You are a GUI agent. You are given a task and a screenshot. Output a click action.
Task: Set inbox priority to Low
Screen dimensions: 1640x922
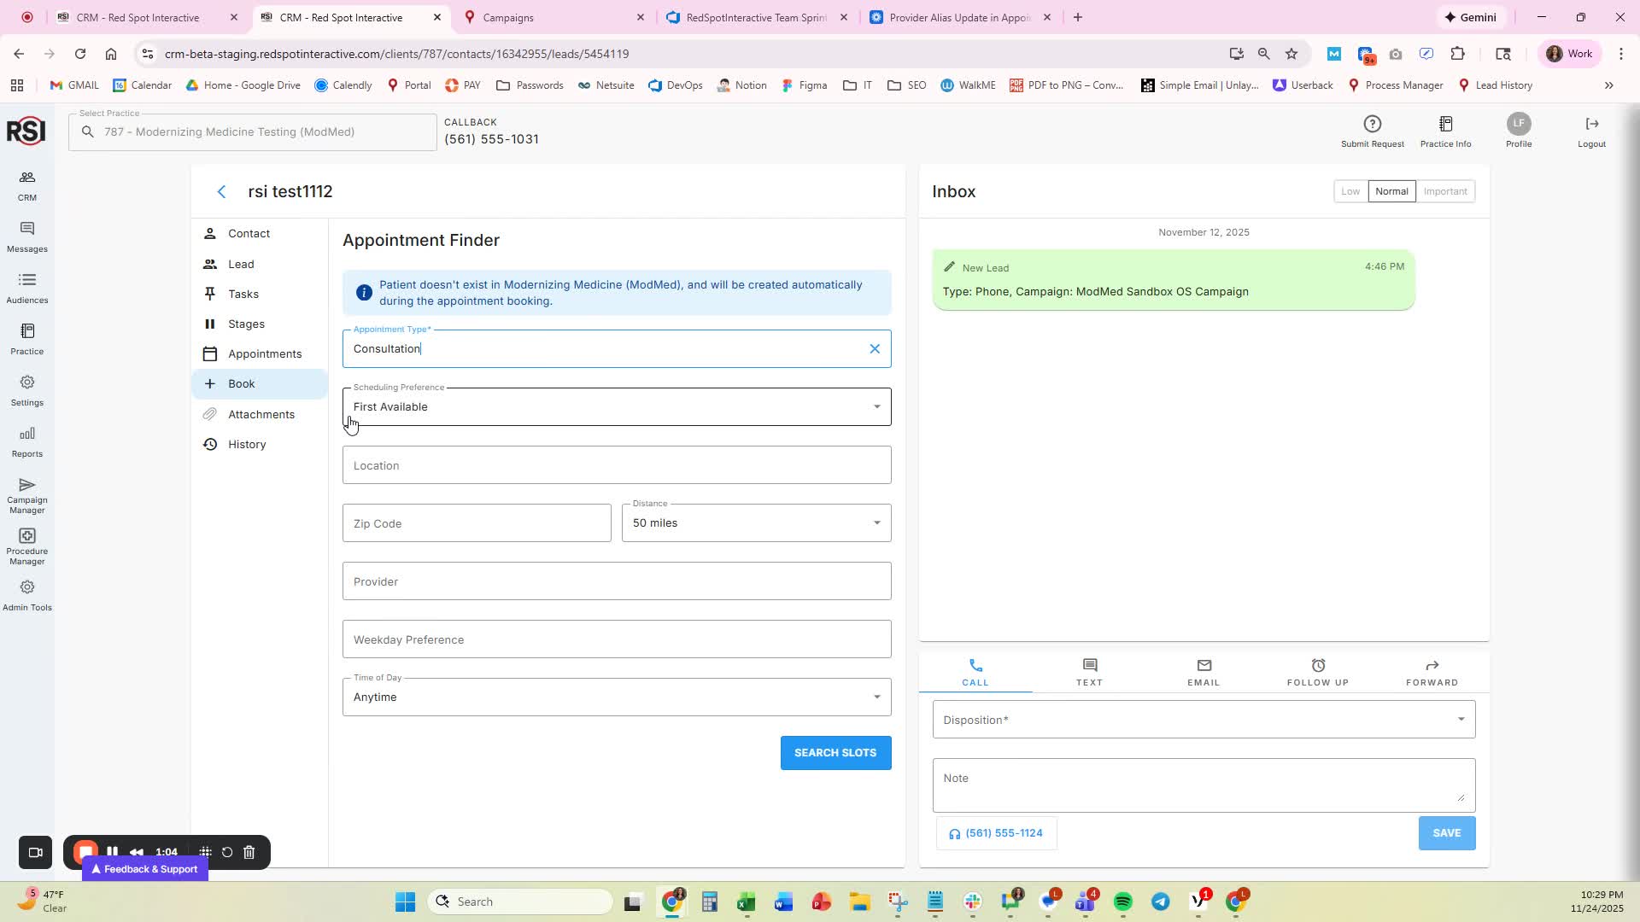pyautogui.click(x=1350, y=191)
